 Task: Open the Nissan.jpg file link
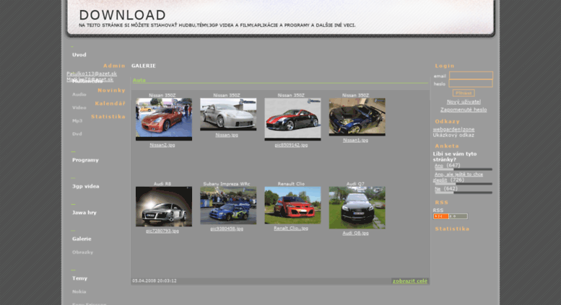(x=227, y=135)
